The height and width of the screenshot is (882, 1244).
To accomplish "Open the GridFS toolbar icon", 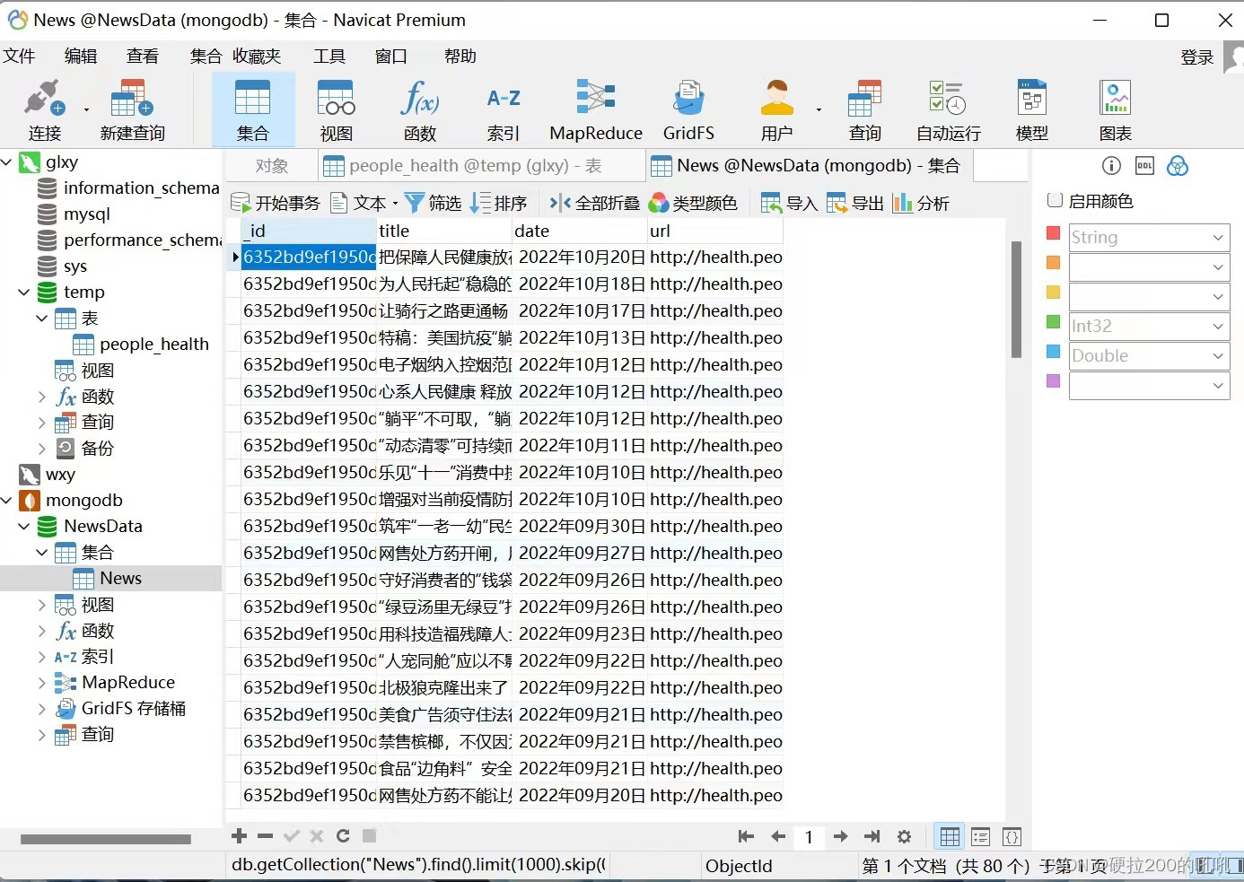I will pos(688,110).
